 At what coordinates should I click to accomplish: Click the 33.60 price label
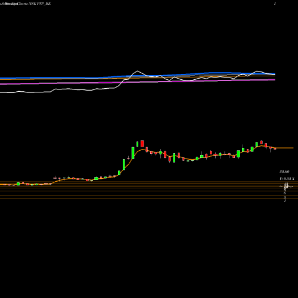(x=284, y=172)
